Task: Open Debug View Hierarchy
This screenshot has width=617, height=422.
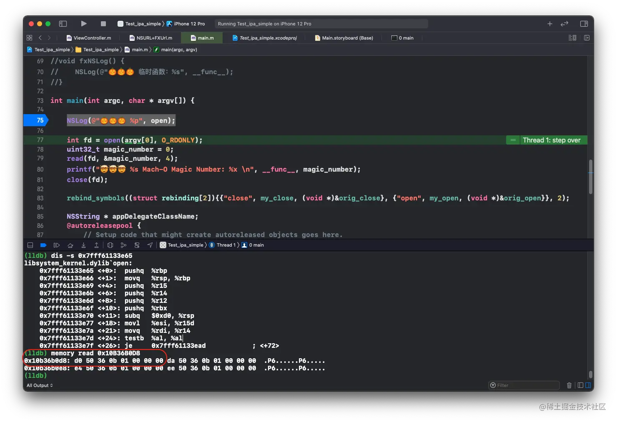Action: pos(110,245)
